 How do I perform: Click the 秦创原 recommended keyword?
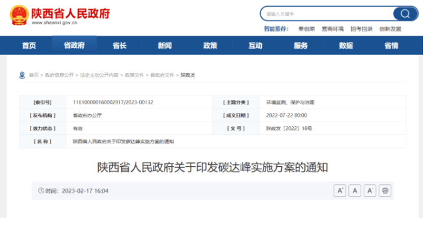point(307,29)
